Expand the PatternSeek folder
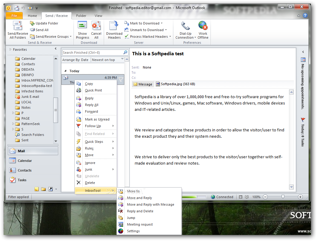This screenshot has height=241, width=317. click(13, 124)
